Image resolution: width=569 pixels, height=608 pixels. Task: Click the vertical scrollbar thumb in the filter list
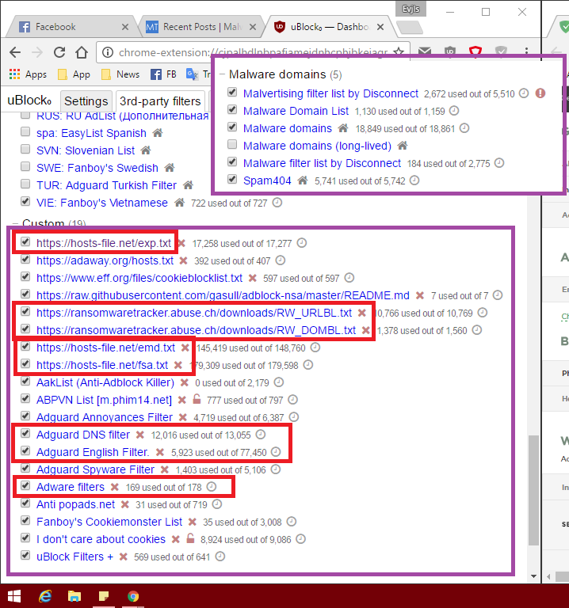tap(533, 490)
